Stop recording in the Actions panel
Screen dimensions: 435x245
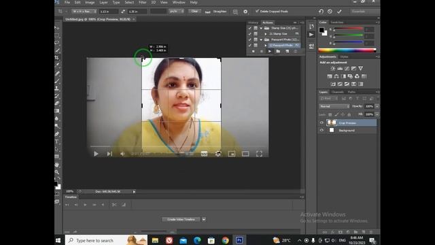[253, 52]
